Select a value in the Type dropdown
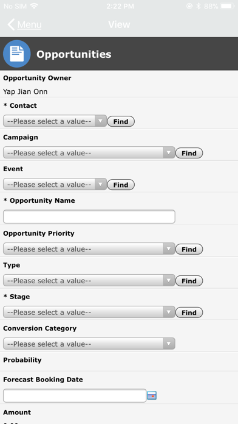 (89, 280)
